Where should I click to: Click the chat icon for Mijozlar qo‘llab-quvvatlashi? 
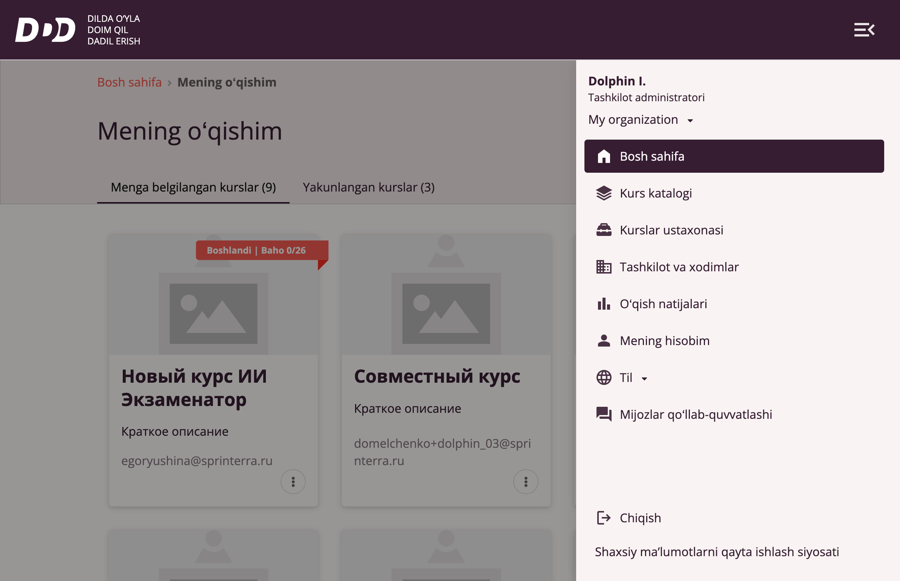click(604, 414)
